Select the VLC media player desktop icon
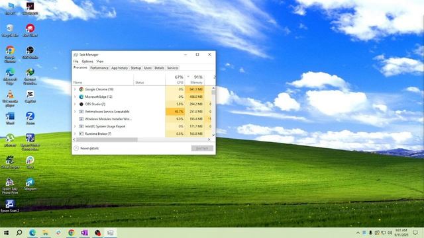 pyautogui.click(x=10, y=99)
